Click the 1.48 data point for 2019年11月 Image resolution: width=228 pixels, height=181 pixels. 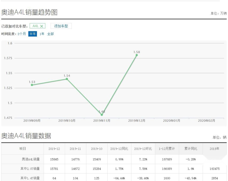(x=102, y=115)
